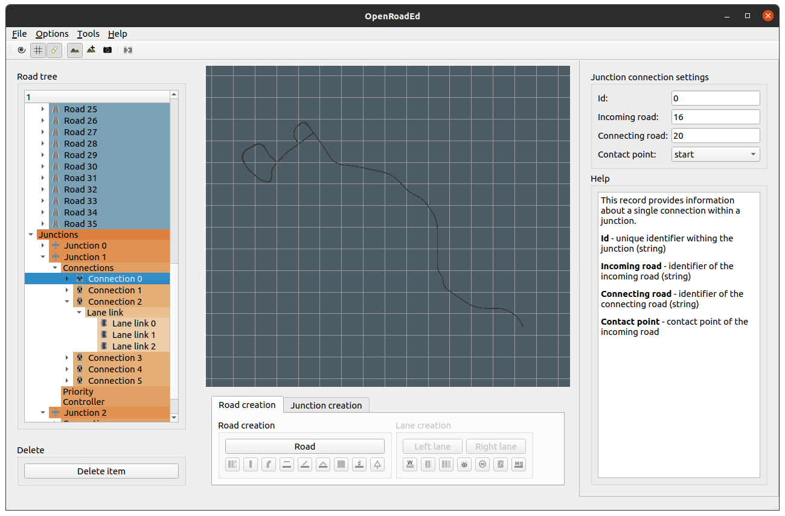785x516 pixels.
Task: Open the File menu
Action: point(19,34)
